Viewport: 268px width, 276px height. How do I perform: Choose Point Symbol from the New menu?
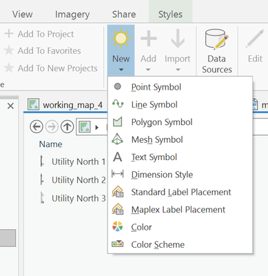180,87
